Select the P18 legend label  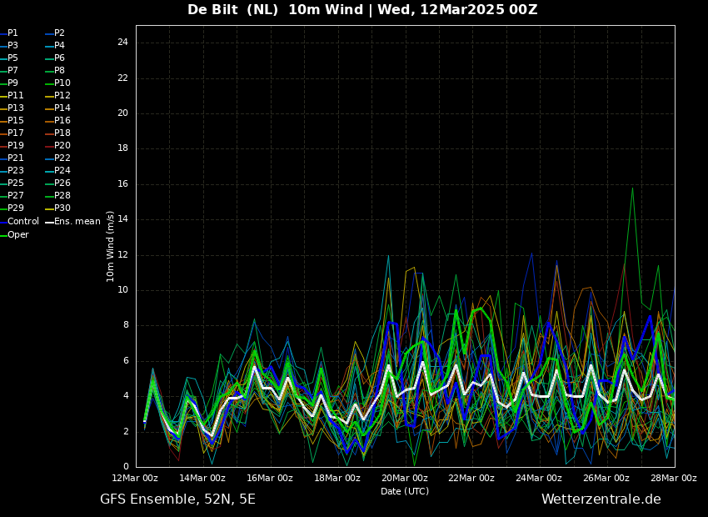[x=62, y=133]
